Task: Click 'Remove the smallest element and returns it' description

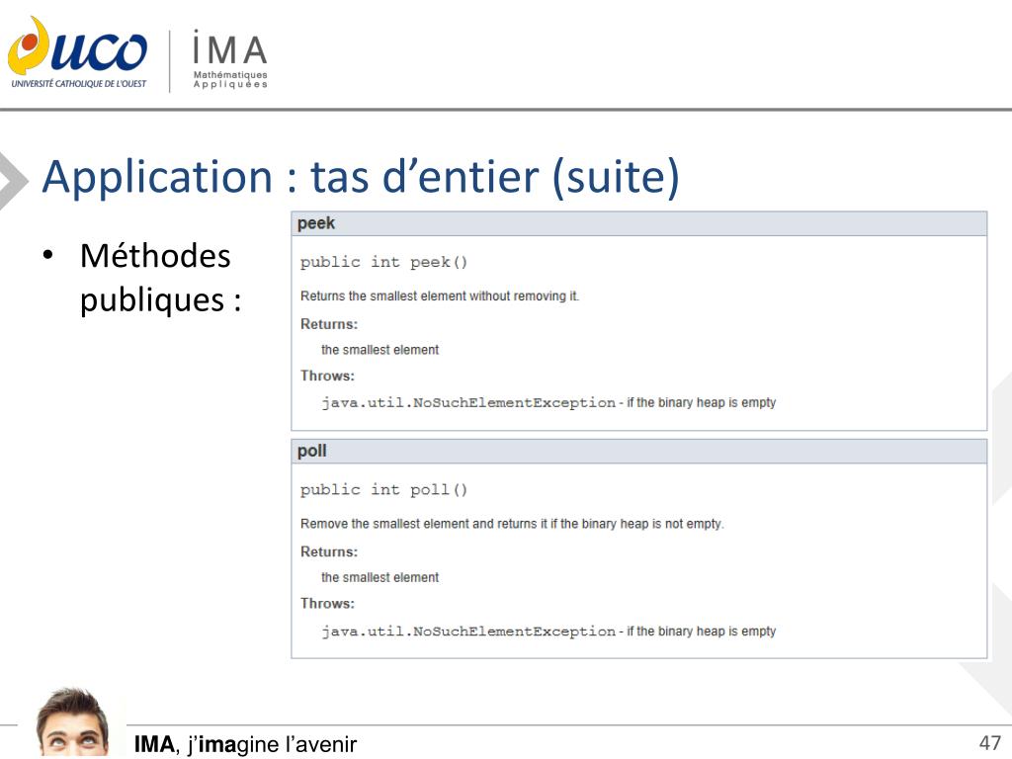Action: [x=512, y=524]
